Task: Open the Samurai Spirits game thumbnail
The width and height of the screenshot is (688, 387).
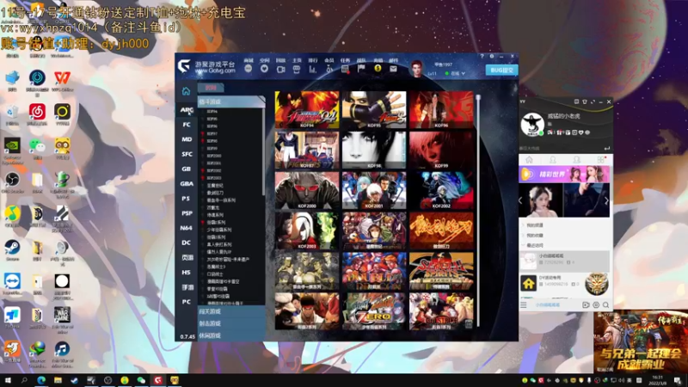Action: coord(441,271)
